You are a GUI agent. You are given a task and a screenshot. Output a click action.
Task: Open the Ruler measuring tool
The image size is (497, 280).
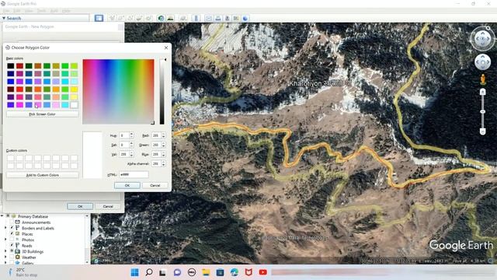(x=196, y=18)
